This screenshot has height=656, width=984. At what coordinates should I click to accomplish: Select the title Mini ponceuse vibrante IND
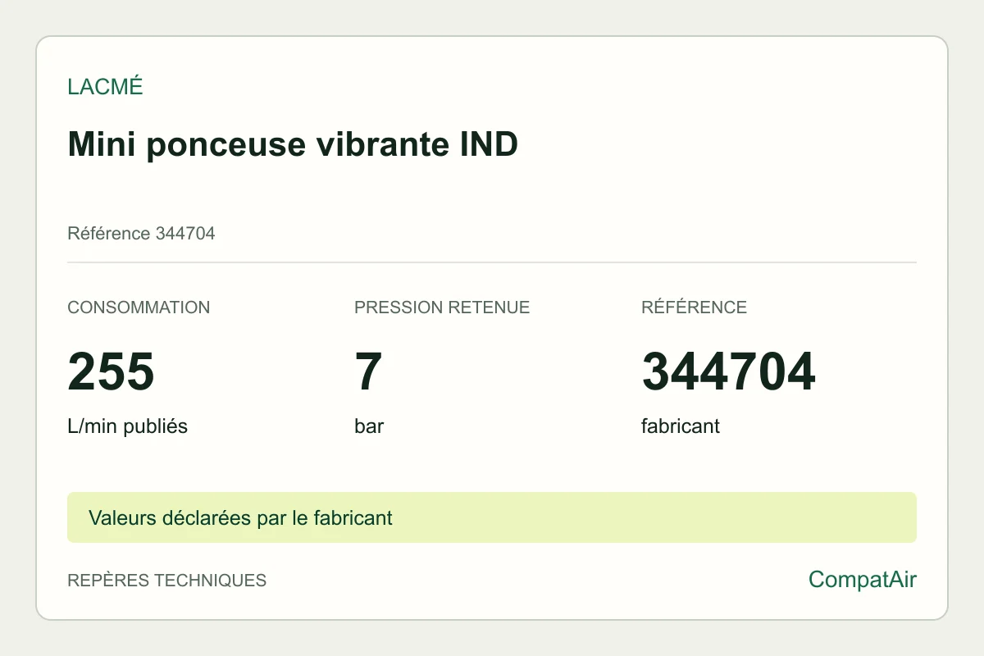(293, 145)
